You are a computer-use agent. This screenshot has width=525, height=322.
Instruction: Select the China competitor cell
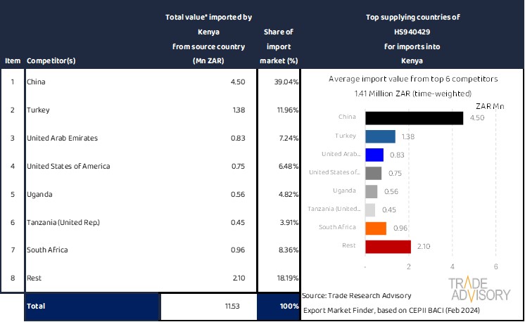(35, 82)
